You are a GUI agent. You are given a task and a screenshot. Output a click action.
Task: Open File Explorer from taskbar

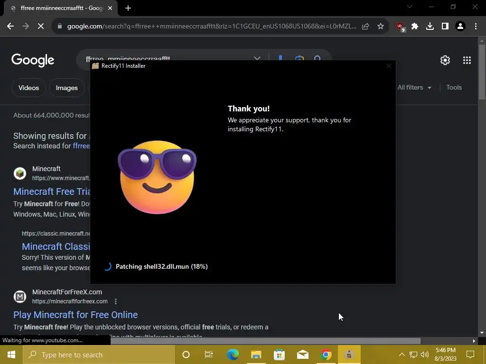pyautogui.click(x=256, y=355)
